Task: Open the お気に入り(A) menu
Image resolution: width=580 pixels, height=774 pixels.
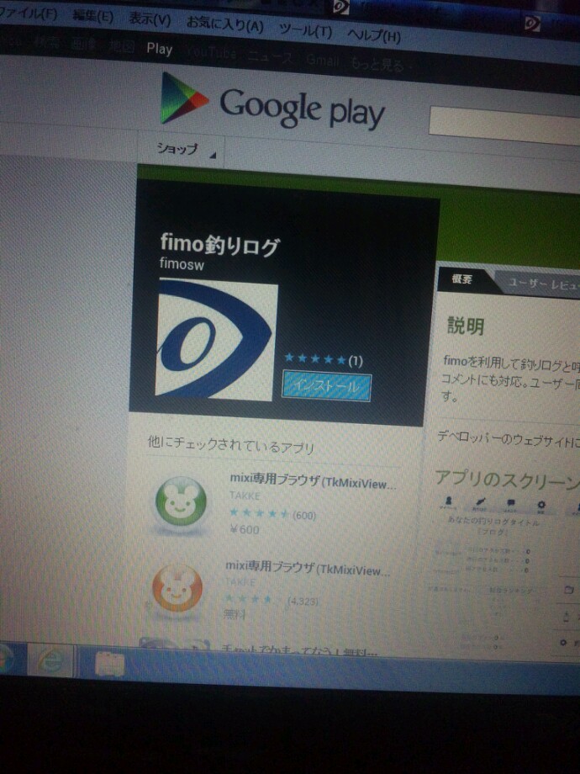Action: click(x=224, y=24)
